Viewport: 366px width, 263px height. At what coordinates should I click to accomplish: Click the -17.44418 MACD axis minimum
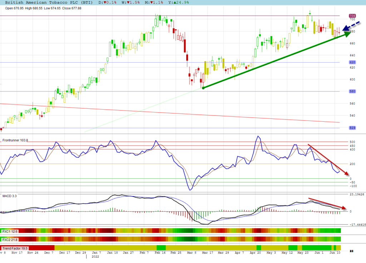click(x=357, y=225)
